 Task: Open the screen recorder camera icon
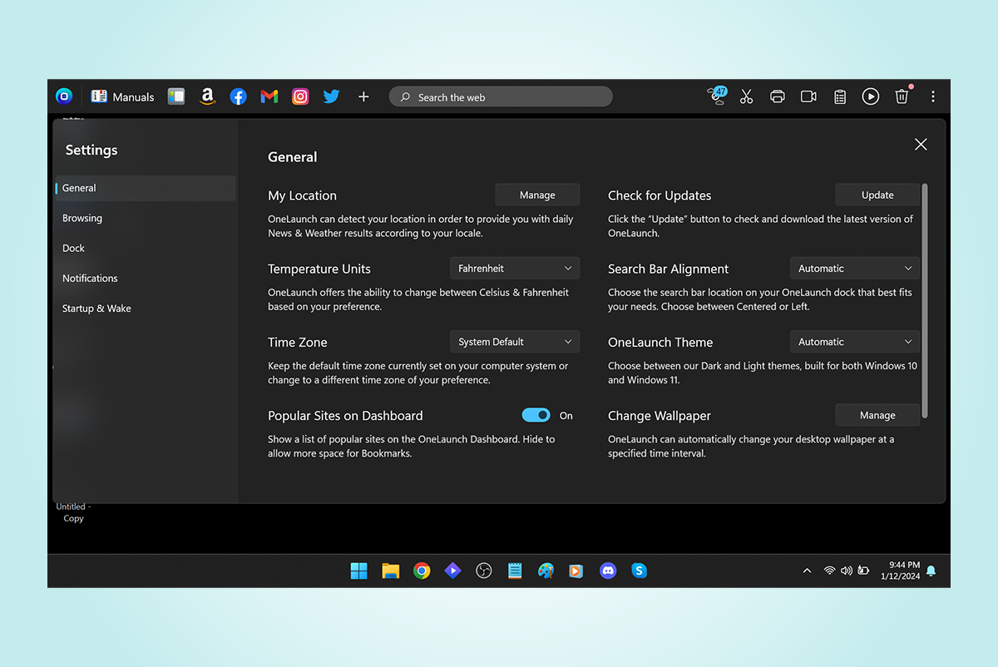(808, 96)
